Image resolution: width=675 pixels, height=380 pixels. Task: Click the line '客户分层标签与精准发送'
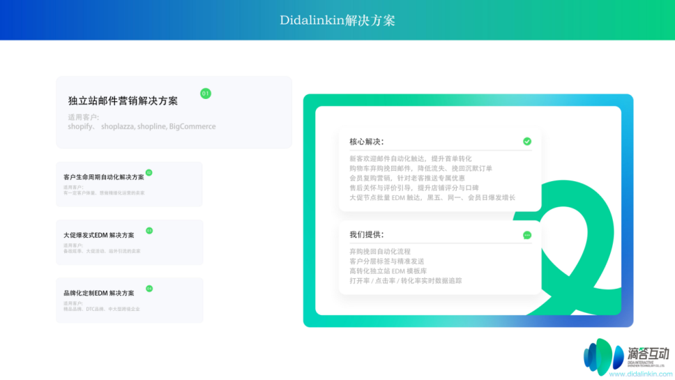[386, 261]
